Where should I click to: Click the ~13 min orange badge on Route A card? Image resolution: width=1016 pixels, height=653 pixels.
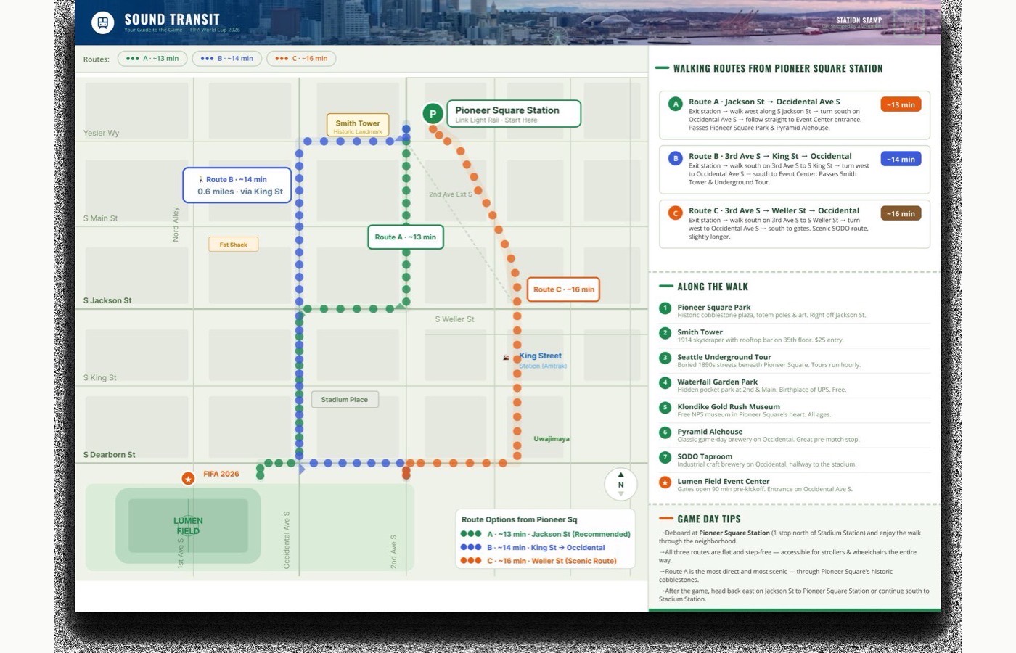901,104
